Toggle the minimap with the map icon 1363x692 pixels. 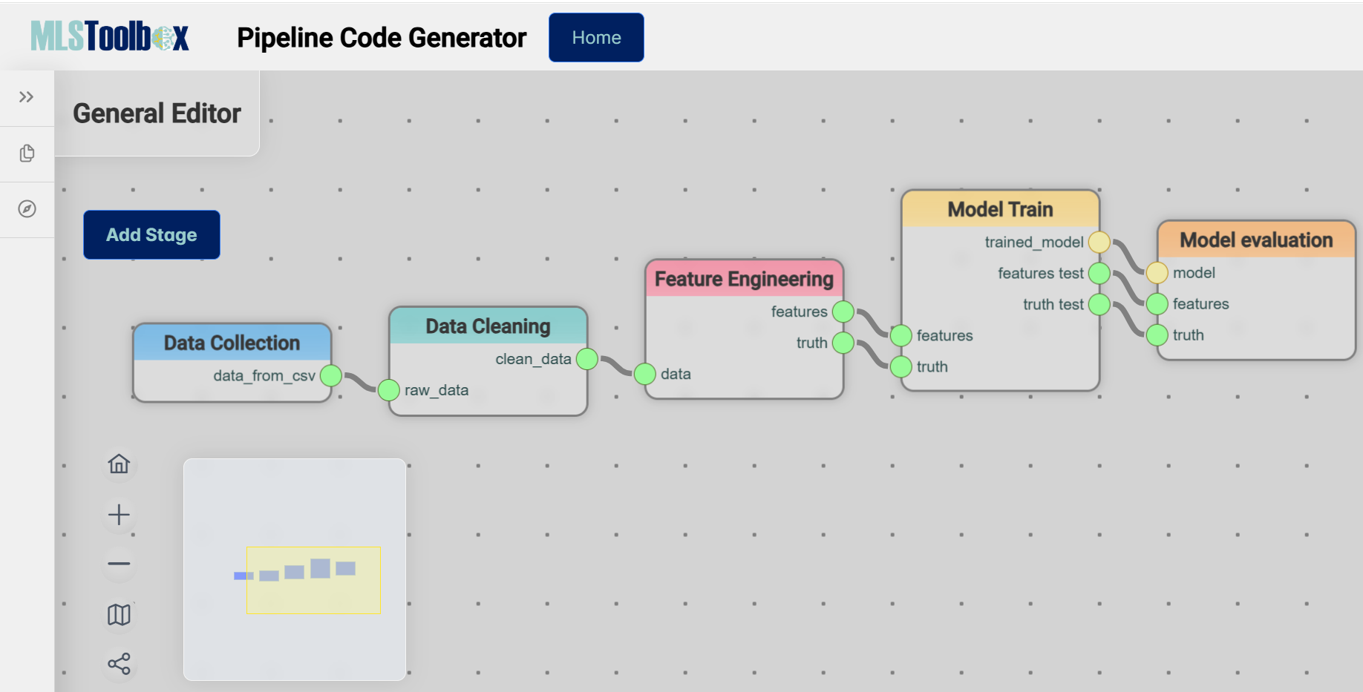click(119, 614)
